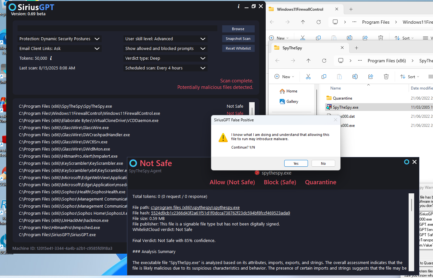Click the Browse button in SiriusGPT
Image resolution: width=433 pixels, height=278 pixels.
pos(238,29)
